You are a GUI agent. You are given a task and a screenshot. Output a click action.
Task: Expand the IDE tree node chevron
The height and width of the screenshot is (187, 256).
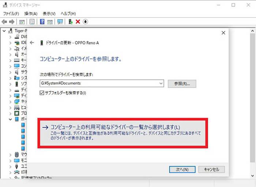click(10, 43)
